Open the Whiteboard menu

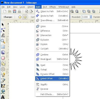(64, 7)
